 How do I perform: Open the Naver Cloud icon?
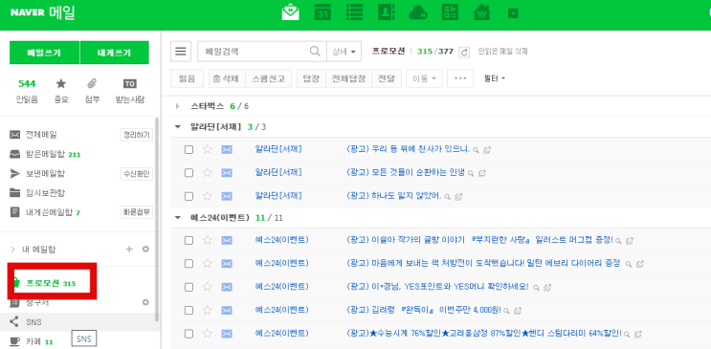(418, 12)
